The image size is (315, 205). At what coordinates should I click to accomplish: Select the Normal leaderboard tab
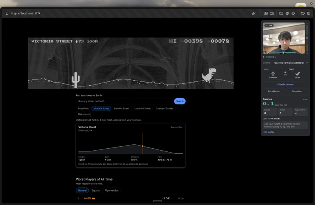point(82,190)
